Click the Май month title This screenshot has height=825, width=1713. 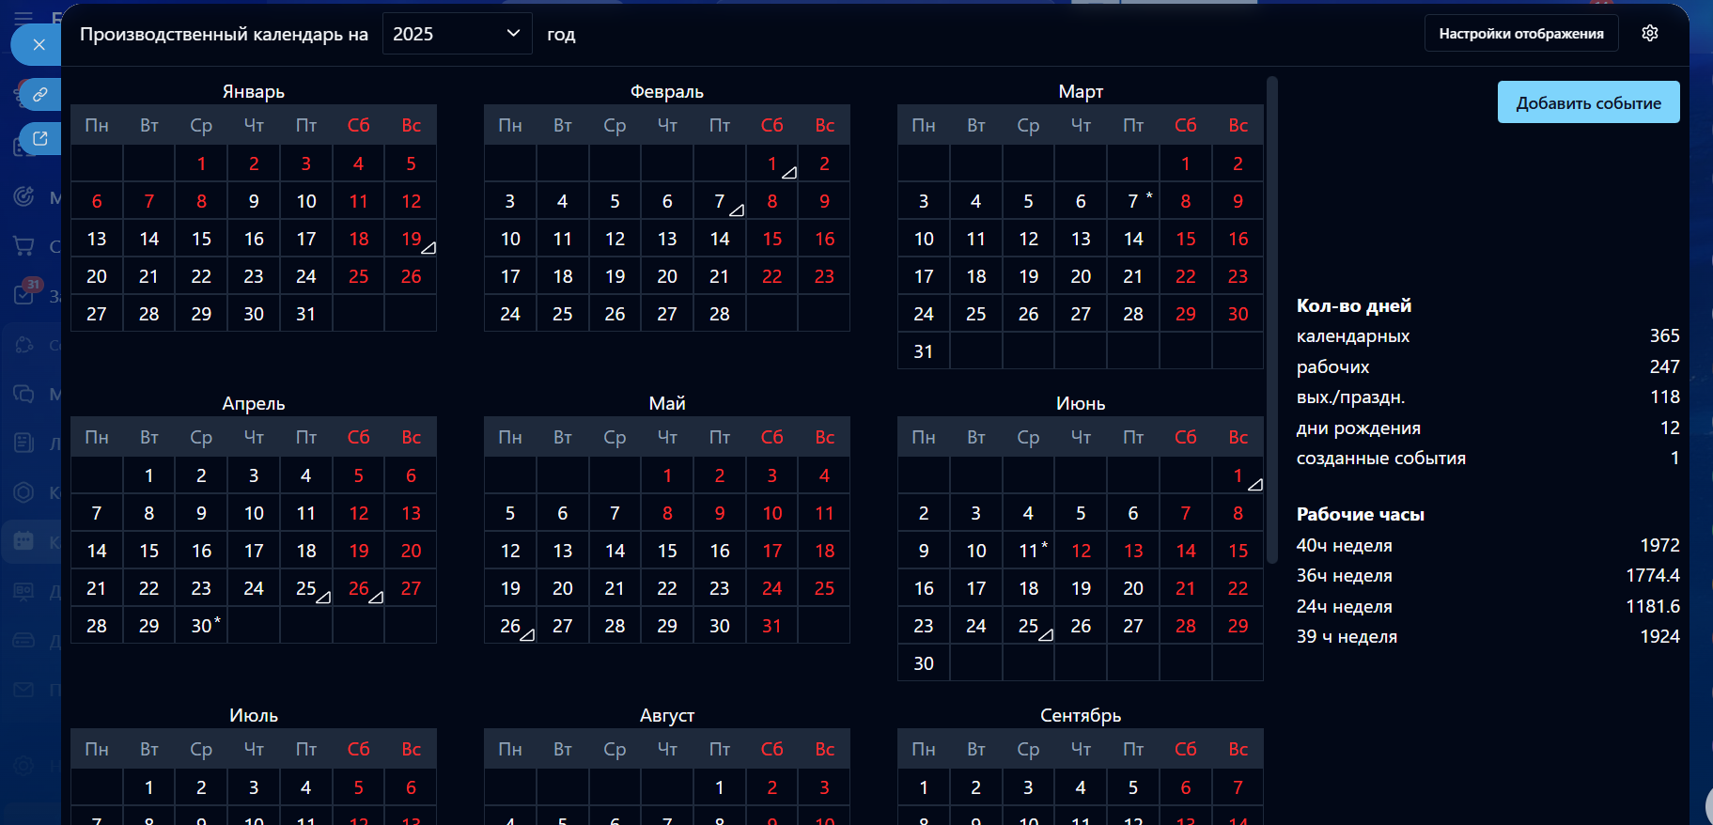pos(667,403)
